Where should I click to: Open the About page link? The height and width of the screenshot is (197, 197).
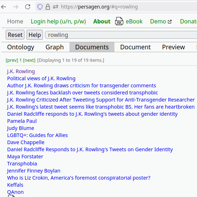pos(102,21)
